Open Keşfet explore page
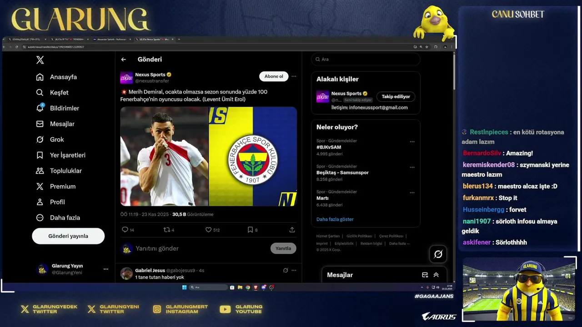 (52, 93)
